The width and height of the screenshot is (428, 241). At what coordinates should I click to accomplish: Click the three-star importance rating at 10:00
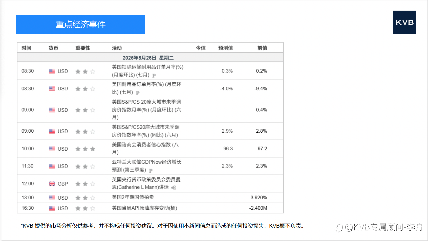point(85,149)
